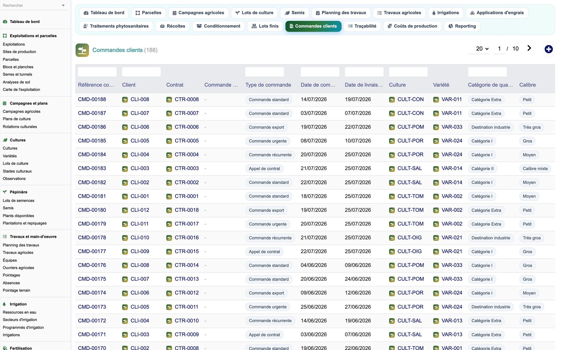This screenshot has width=565, height=350.
Task: Click the Pépinière seedling icon in sidebar
Action: pyautogui.click(x=5, y=192)
